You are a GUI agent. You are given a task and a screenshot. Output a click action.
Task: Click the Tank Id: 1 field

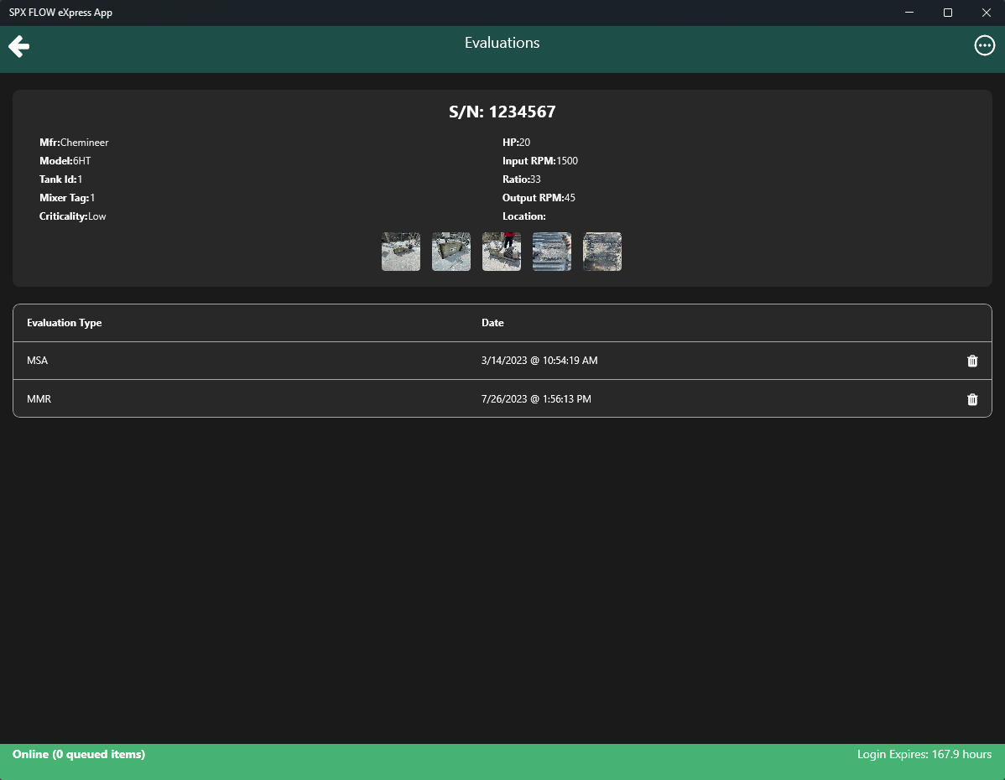point(60,179)
